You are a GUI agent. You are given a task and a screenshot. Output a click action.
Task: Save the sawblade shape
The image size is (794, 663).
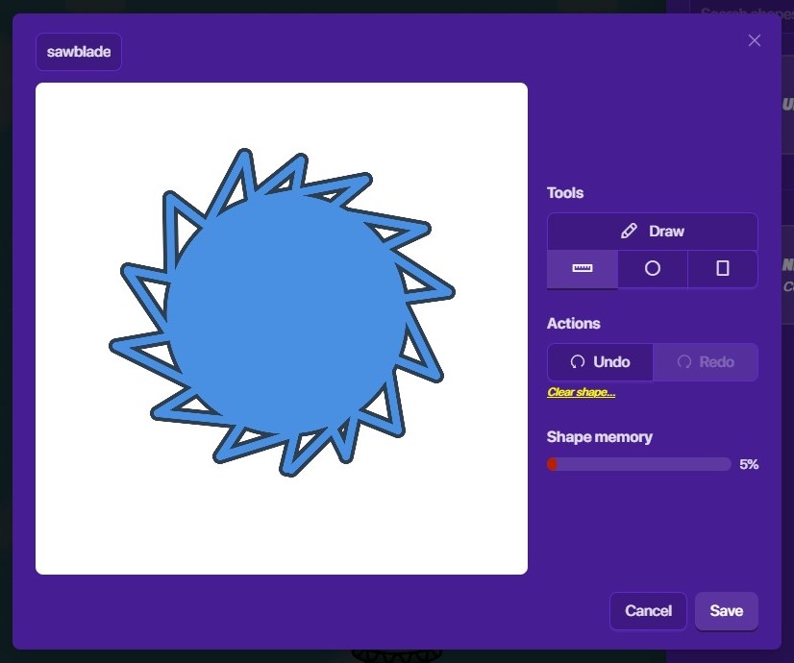726,611
